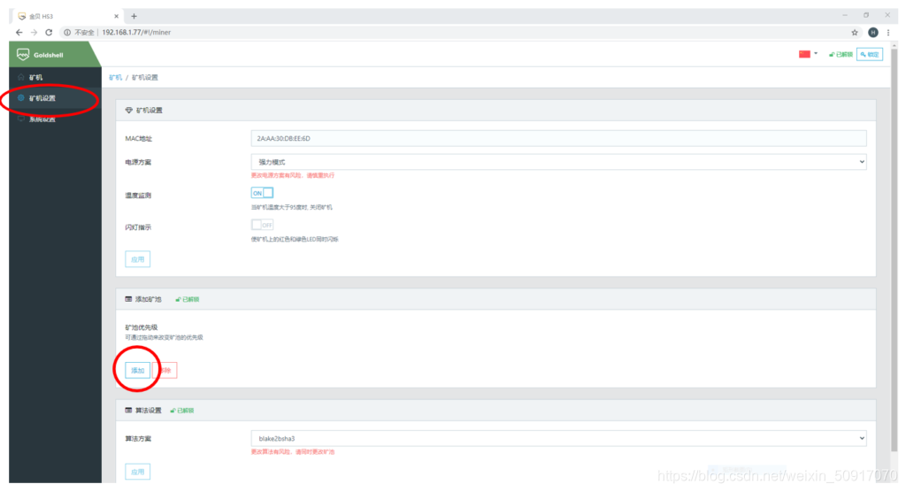Reload the page with the refresh icon

50,33
